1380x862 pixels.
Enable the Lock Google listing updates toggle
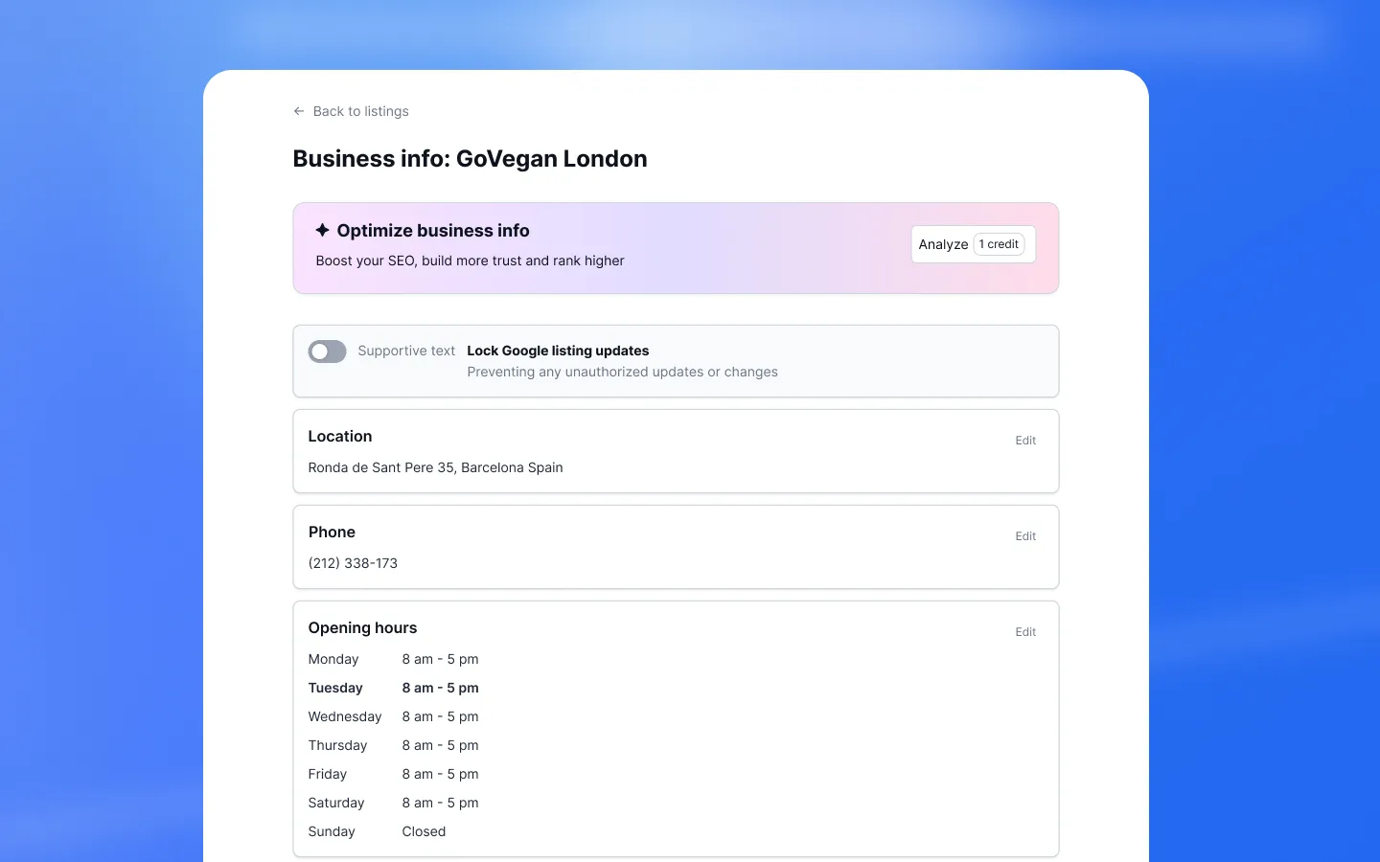[x=327, y=352]
